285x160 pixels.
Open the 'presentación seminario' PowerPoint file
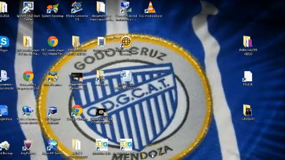click(x=77, y=77)
